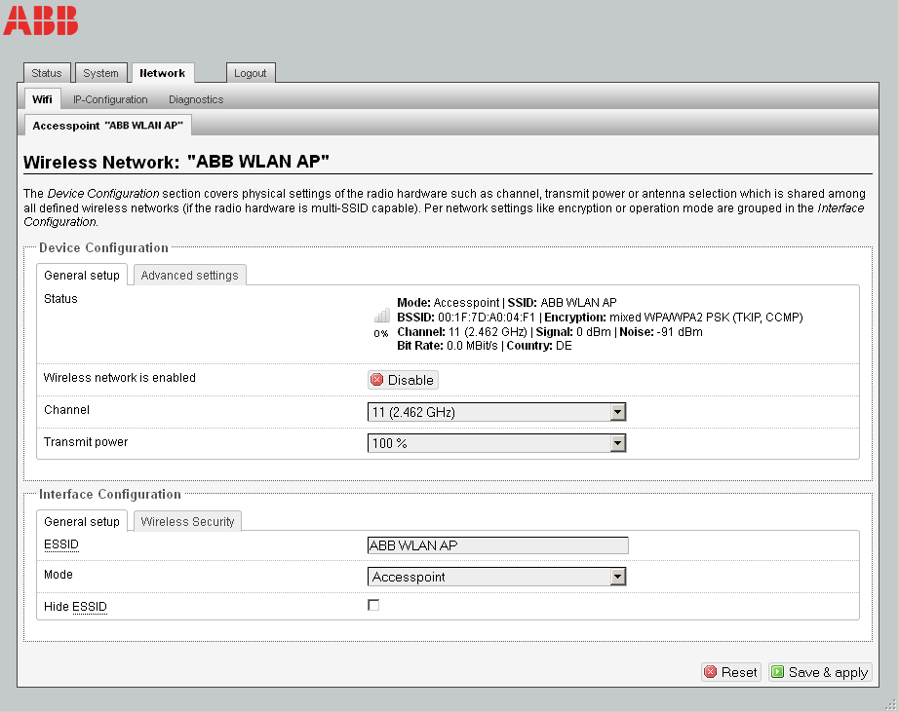
Task: Click the Save & apply button
Action: 820,672
